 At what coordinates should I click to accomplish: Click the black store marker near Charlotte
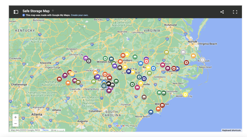point(109,84)
